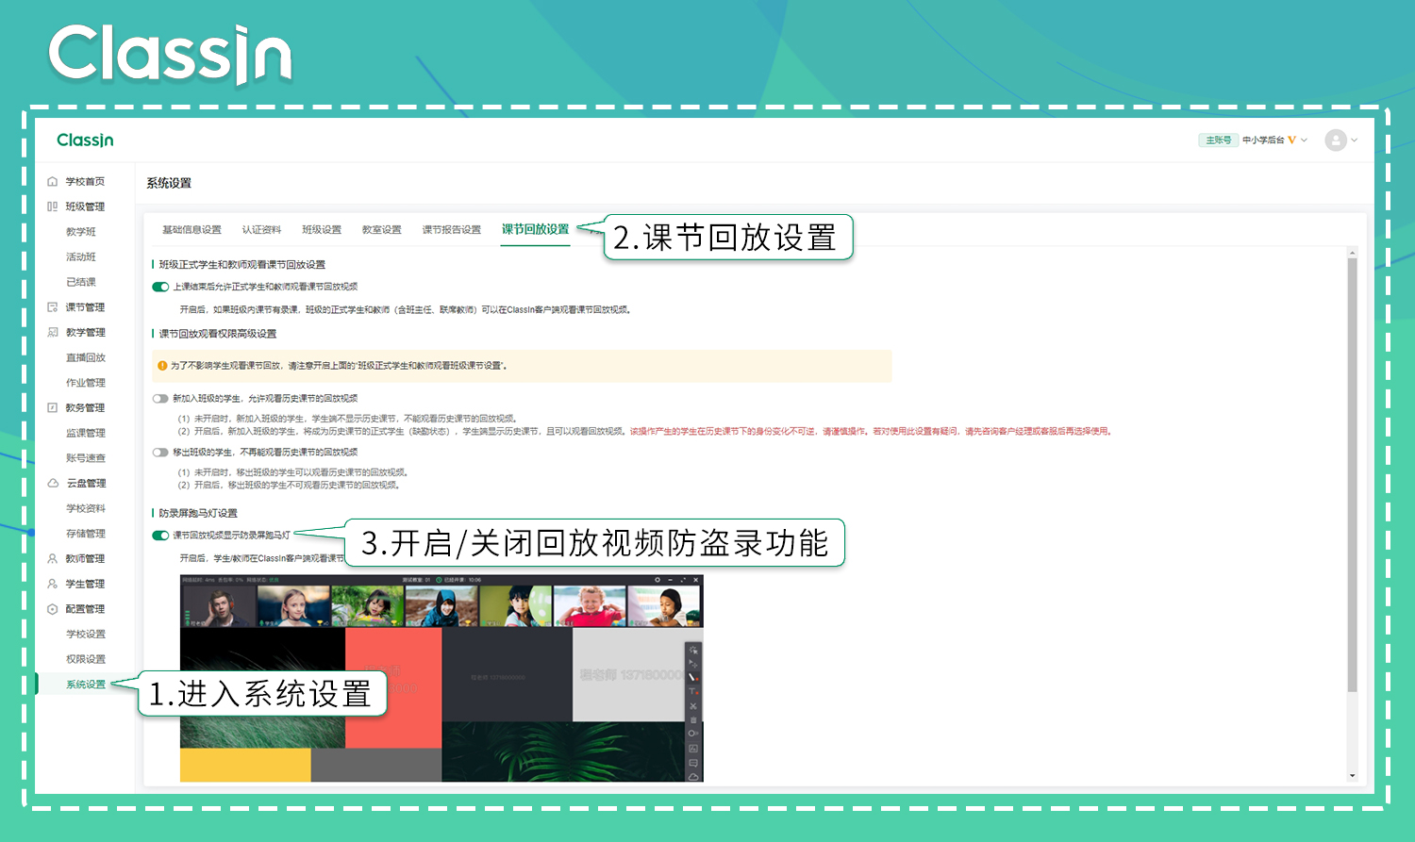Expand the 中小学后台 dropdown arrow

[1305, 140]
